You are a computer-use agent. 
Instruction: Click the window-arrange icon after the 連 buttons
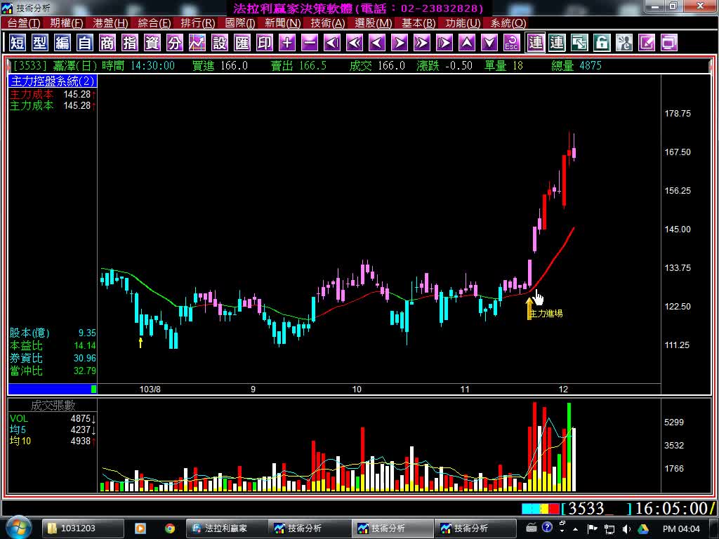(579, 43)
